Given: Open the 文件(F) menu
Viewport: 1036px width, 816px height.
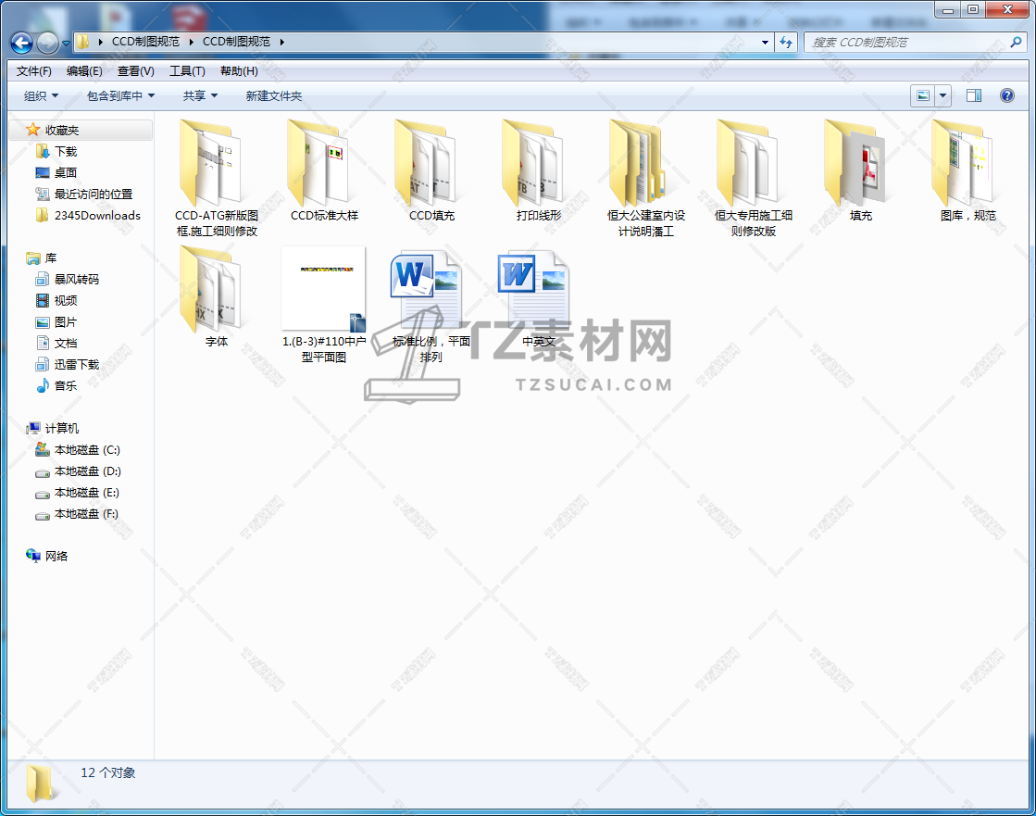Looking at the screenshot, I should [33, 71].
